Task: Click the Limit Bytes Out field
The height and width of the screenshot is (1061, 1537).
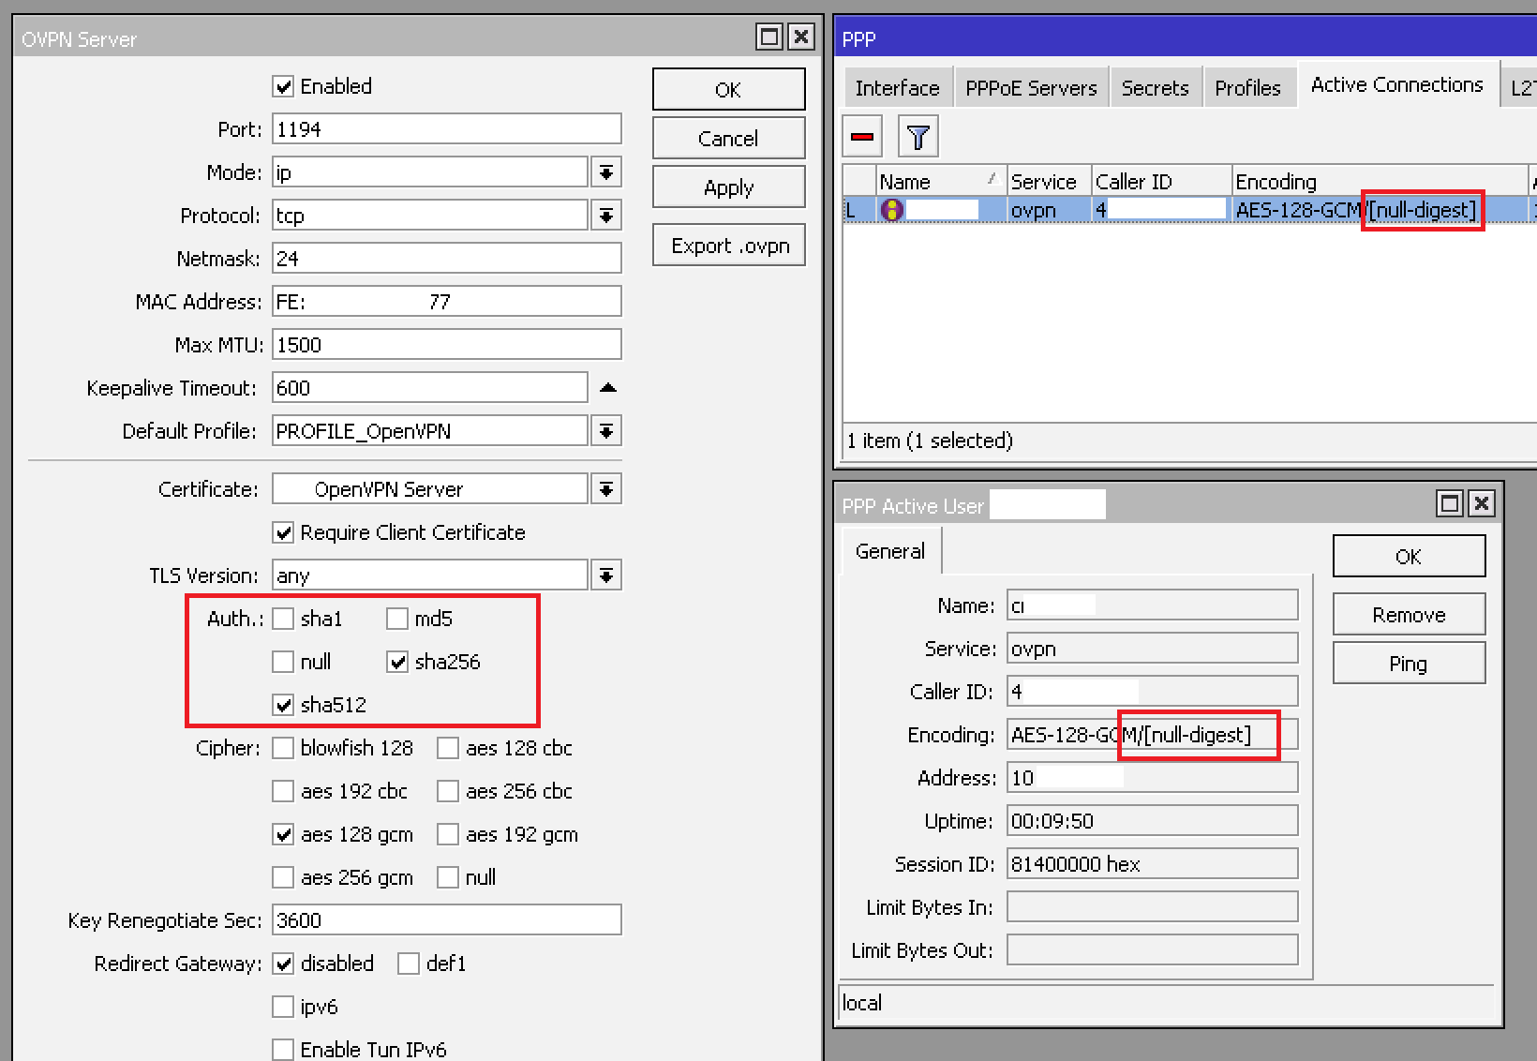Action: coord(1152,950)
